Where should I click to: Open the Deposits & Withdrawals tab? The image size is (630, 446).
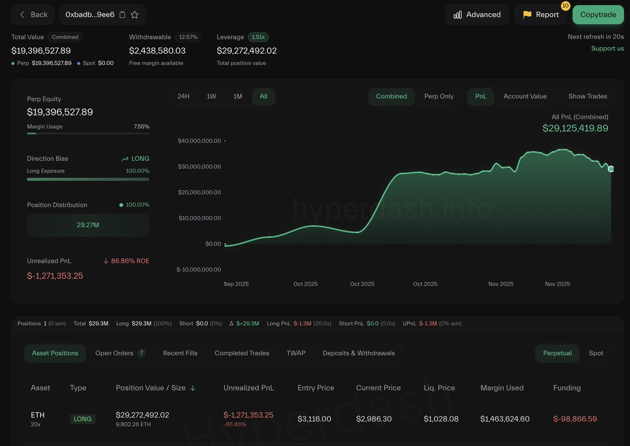pos(359,353)
